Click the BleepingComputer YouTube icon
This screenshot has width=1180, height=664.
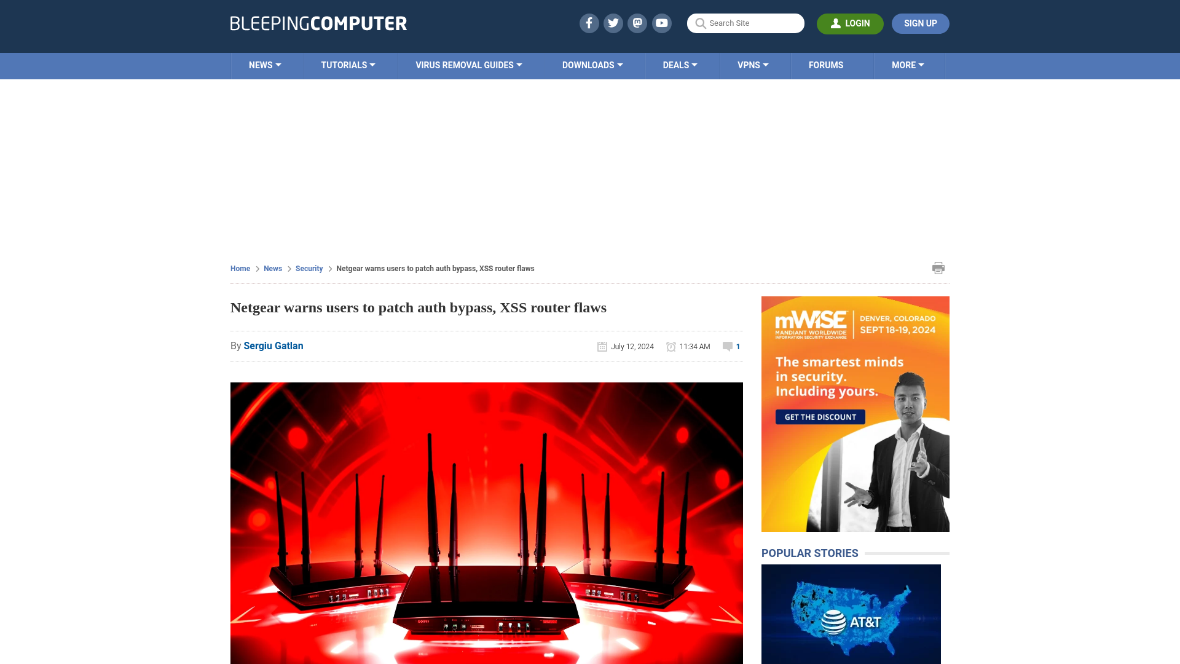pos(662,23)
